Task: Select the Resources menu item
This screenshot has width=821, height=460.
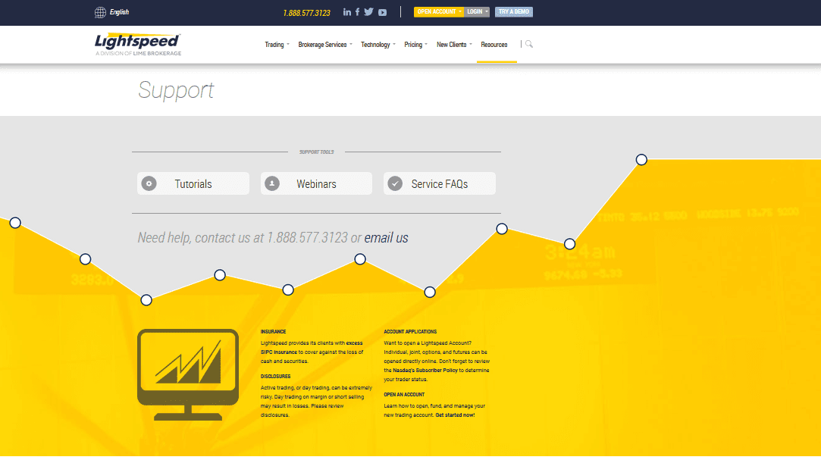Action: pos(494,45)
